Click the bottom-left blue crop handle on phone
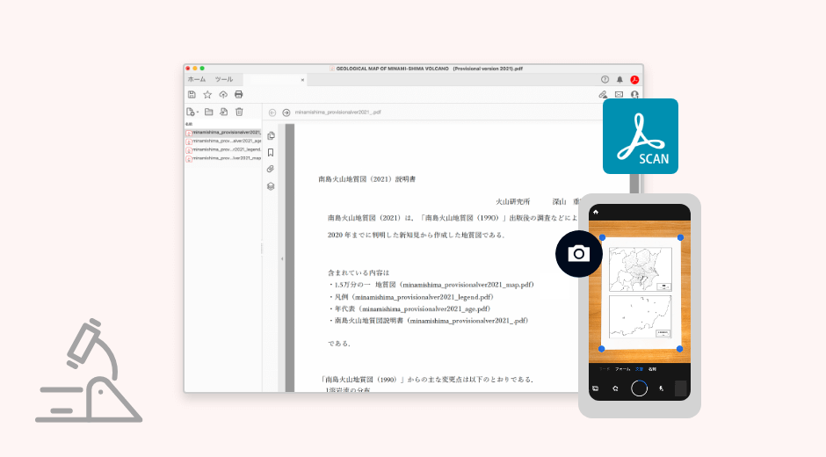This screenshot has width=826, height=457. [x=602, y=349]
